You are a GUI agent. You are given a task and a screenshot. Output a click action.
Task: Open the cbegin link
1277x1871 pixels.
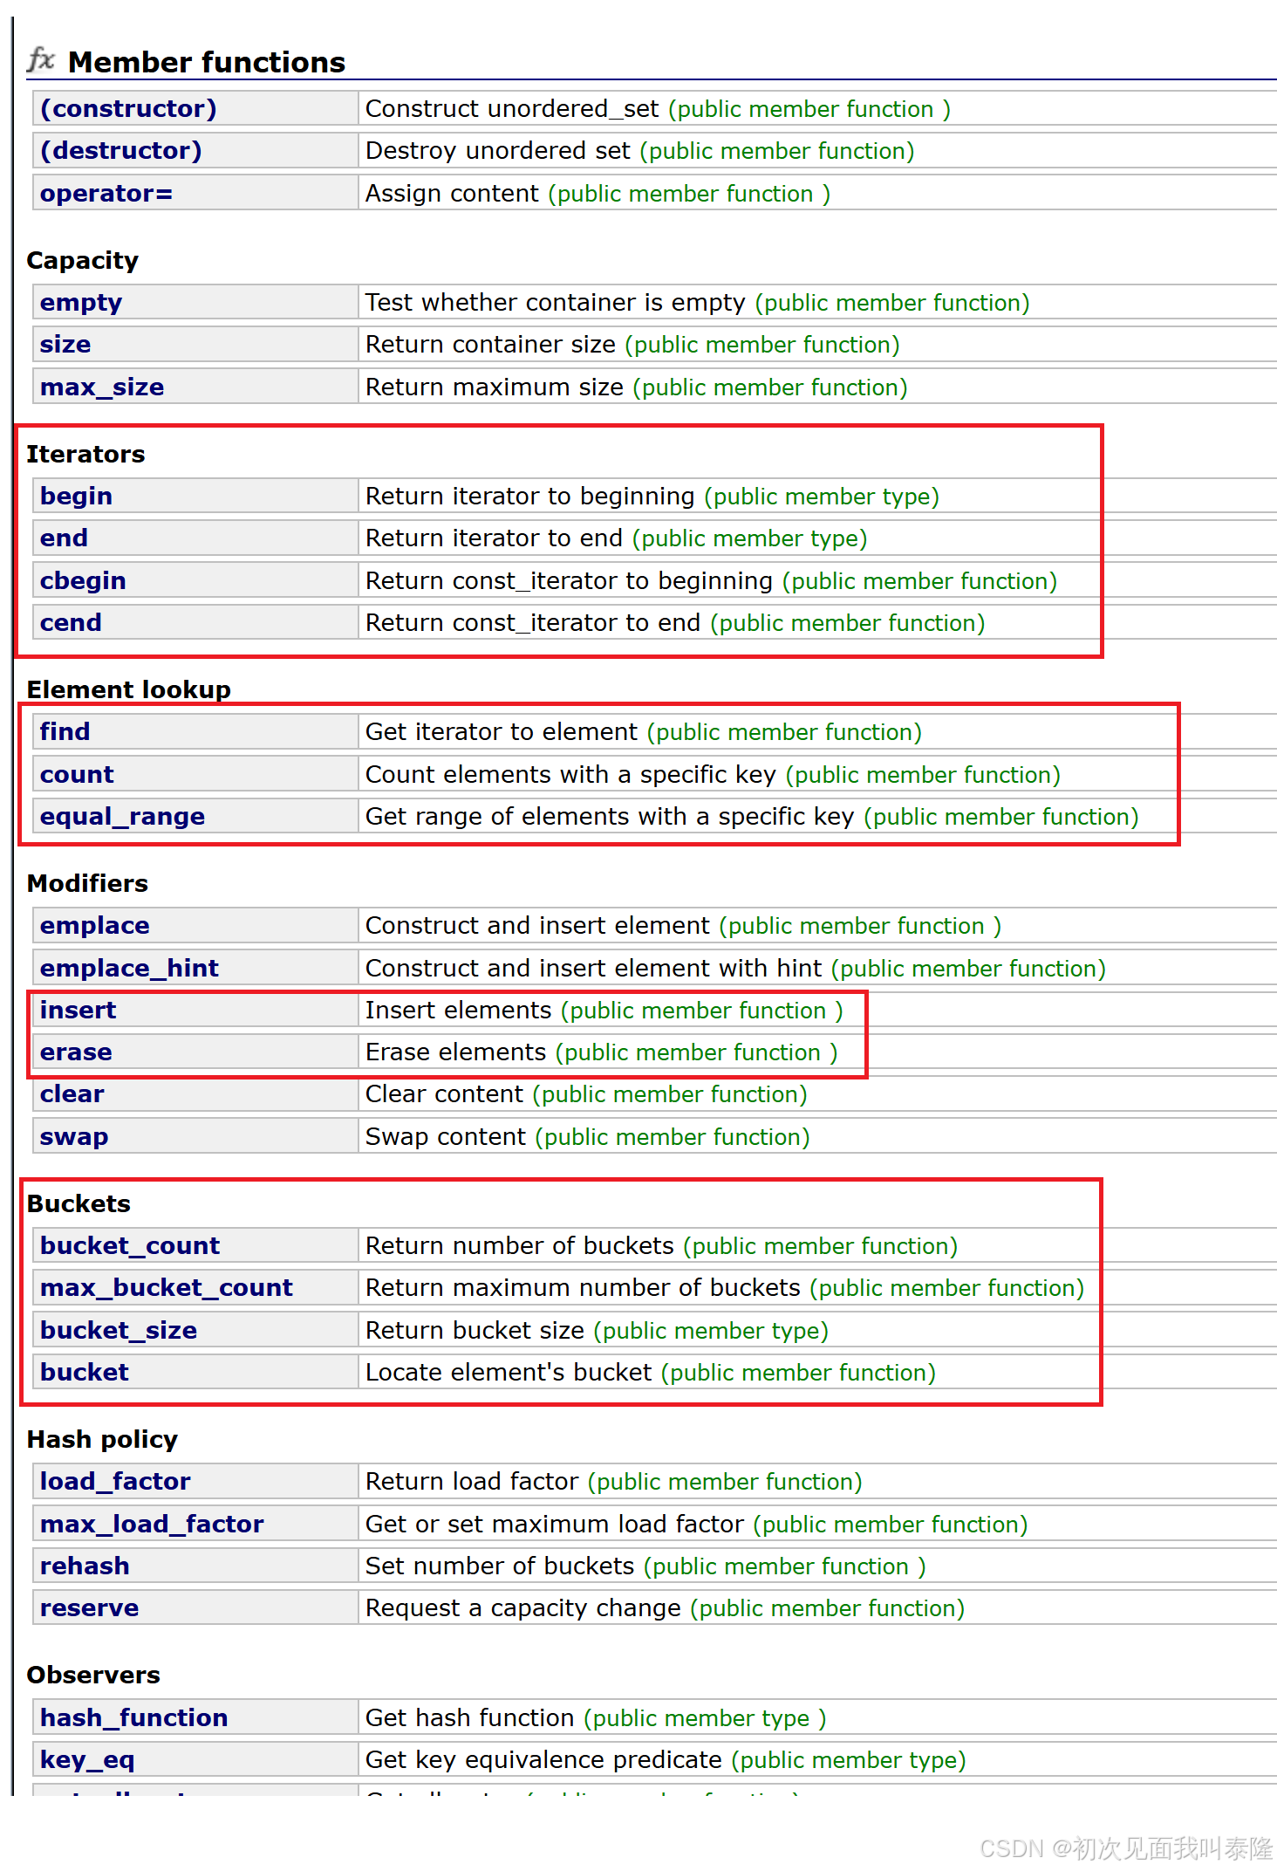click(x=83, y=580)
